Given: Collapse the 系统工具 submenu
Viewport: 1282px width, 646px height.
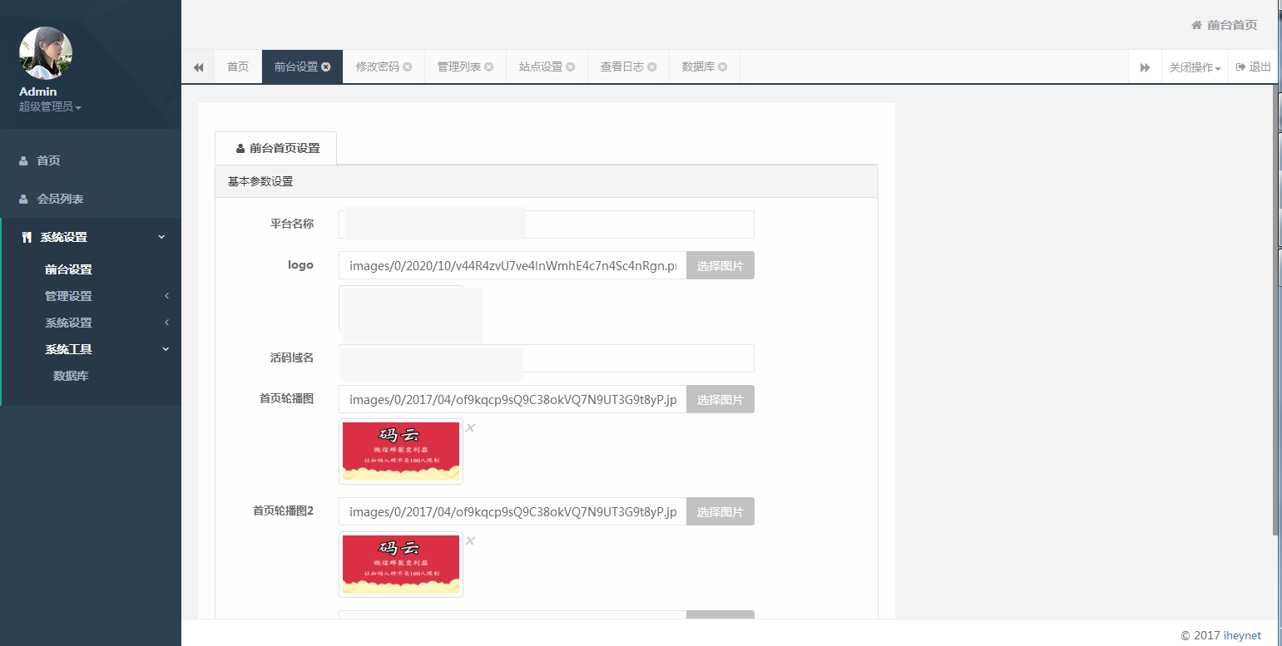Looking at the screenshot, I should coord(69,348).
